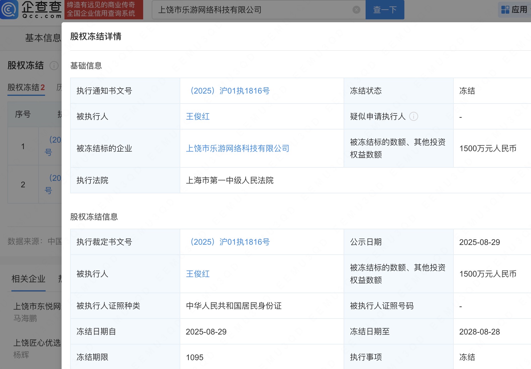Select the 相关企业 tab
531x369 pixels.
29,279
